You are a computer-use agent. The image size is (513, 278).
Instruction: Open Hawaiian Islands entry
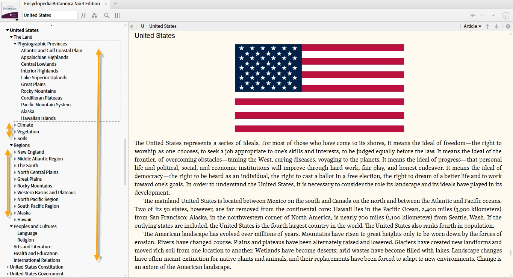tap(38, 118)
